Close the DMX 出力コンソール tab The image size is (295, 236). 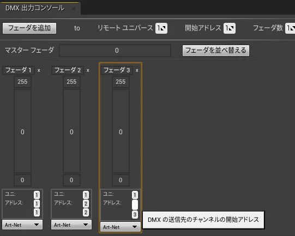click(74, 9)
